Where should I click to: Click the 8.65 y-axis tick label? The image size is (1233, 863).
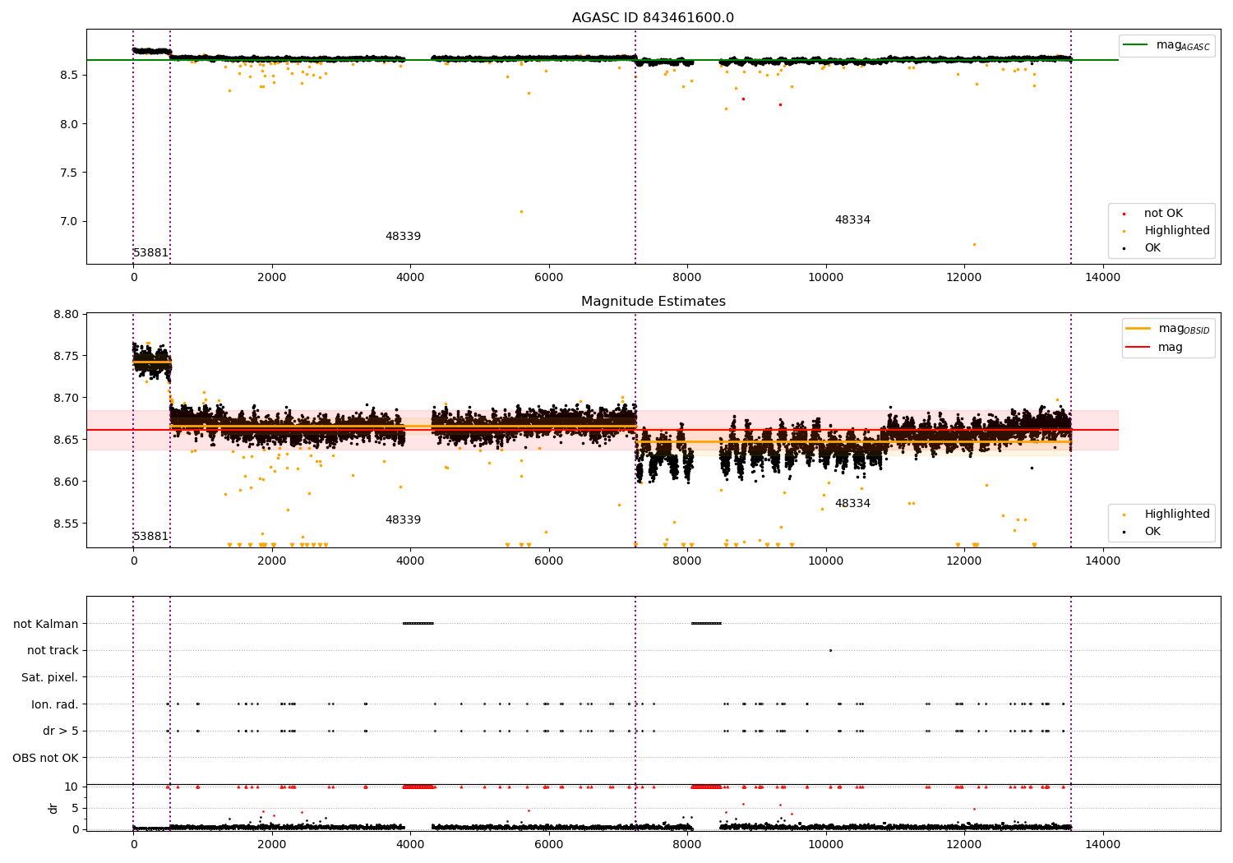pos(65,440)
